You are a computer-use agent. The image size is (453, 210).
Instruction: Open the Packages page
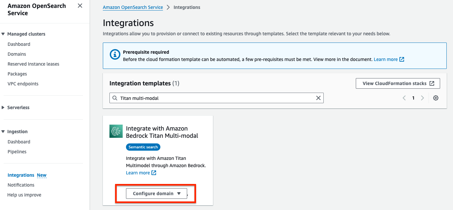(17, 74)
